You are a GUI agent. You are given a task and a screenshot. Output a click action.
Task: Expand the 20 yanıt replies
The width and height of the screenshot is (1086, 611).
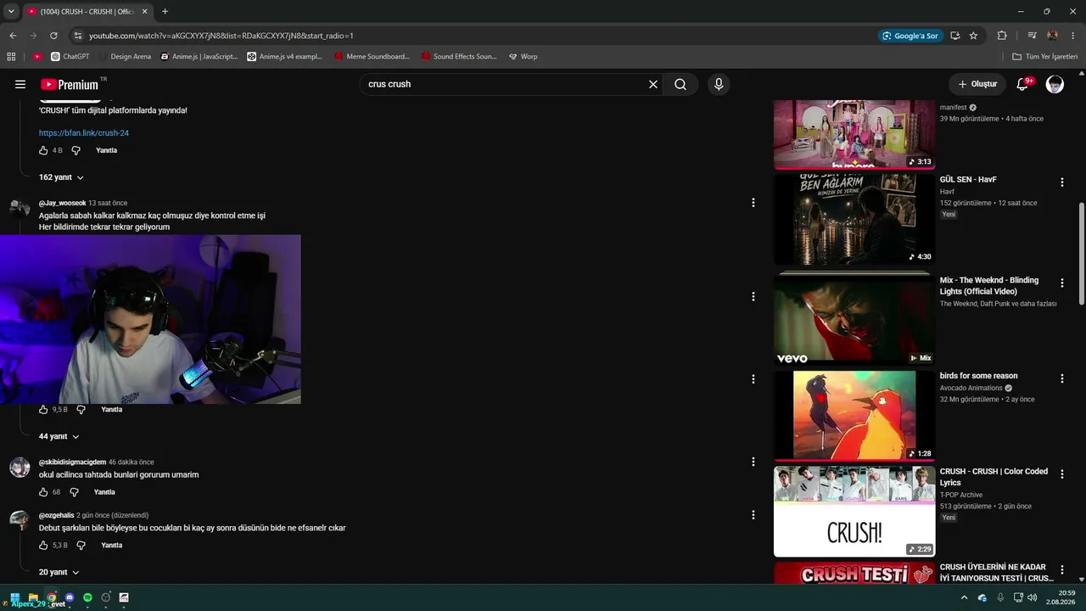click(x=59, y=572)
